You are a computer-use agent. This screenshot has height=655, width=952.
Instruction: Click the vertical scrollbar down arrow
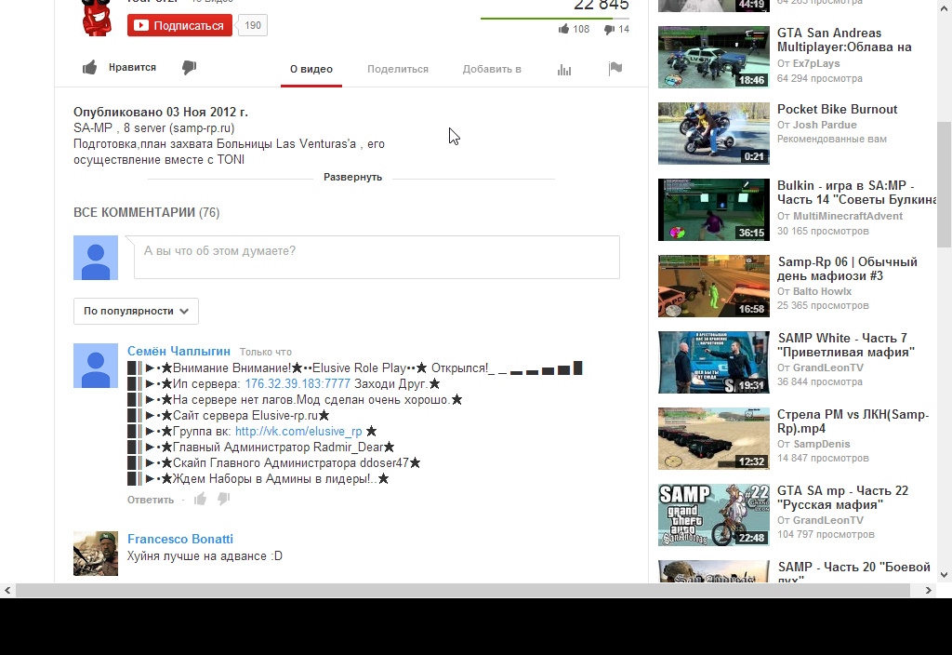945,574
